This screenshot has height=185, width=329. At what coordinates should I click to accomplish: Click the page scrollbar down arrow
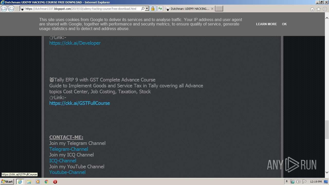click(327, 172)
